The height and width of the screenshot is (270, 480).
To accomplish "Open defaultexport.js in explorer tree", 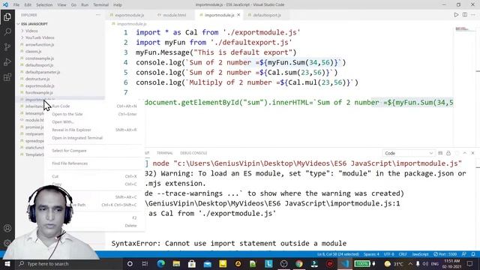I will [39, 65].
